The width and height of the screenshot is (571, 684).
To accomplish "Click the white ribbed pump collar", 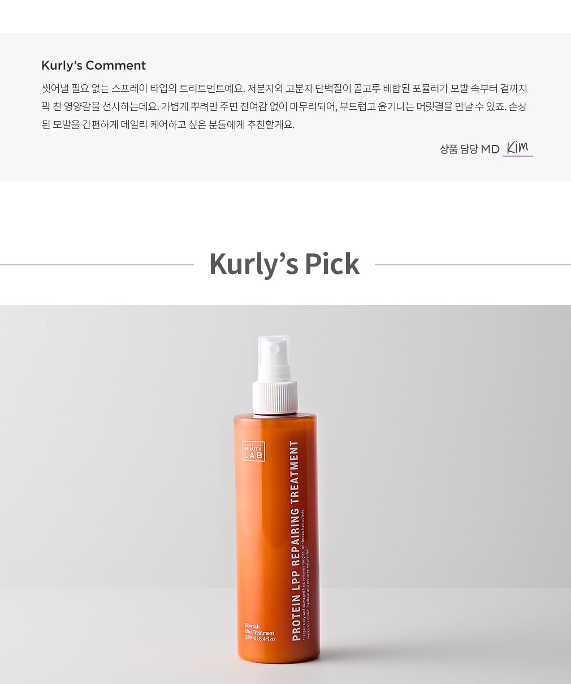I will (275, 398).
